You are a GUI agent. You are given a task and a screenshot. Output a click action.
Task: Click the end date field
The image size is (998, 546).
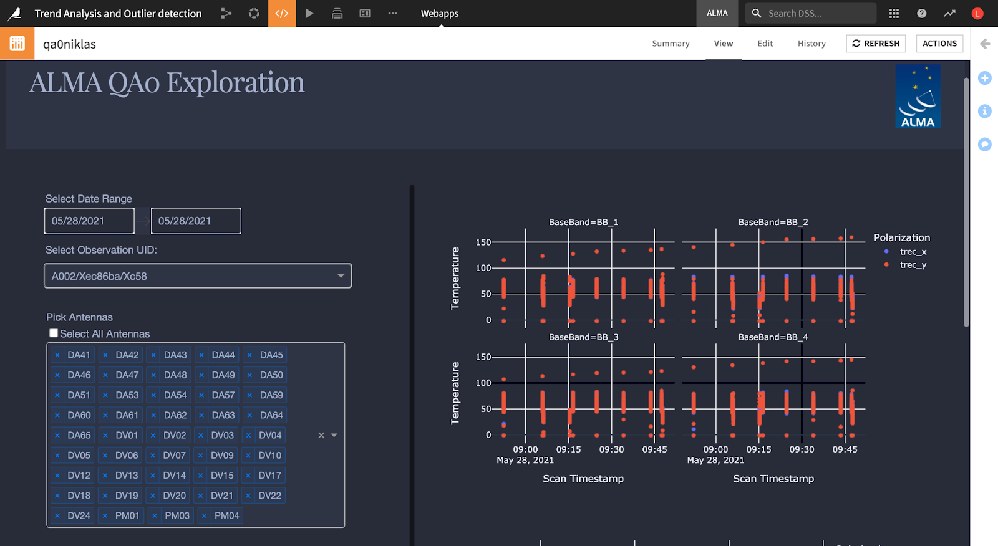point(196,221)
